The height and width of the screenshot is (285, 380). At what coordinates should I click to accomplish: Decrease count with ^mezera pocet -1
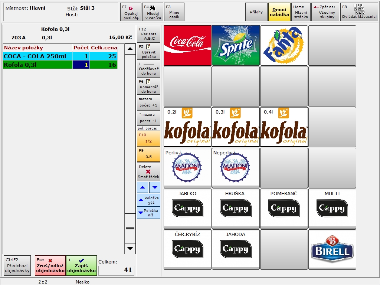[x=148, y=118]
